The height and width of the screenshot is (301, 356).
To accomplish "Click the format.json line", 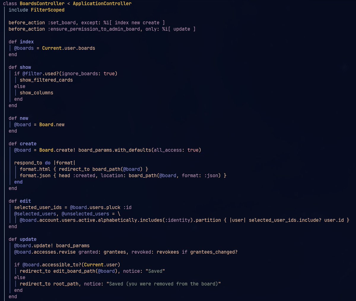I will coord(123,176).
